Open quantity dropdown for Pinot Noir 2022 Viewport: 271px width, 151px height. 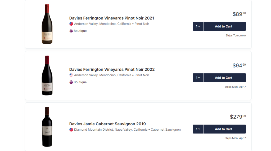click(198, 78)
